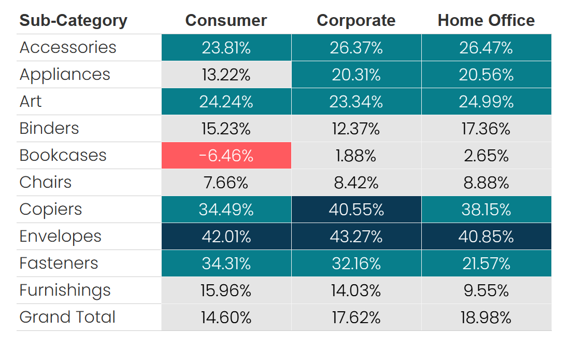Select the 23.34% Art Corporate cell
Image resolution: width=570 pixels, height=346 pixels.
[356, 102]
